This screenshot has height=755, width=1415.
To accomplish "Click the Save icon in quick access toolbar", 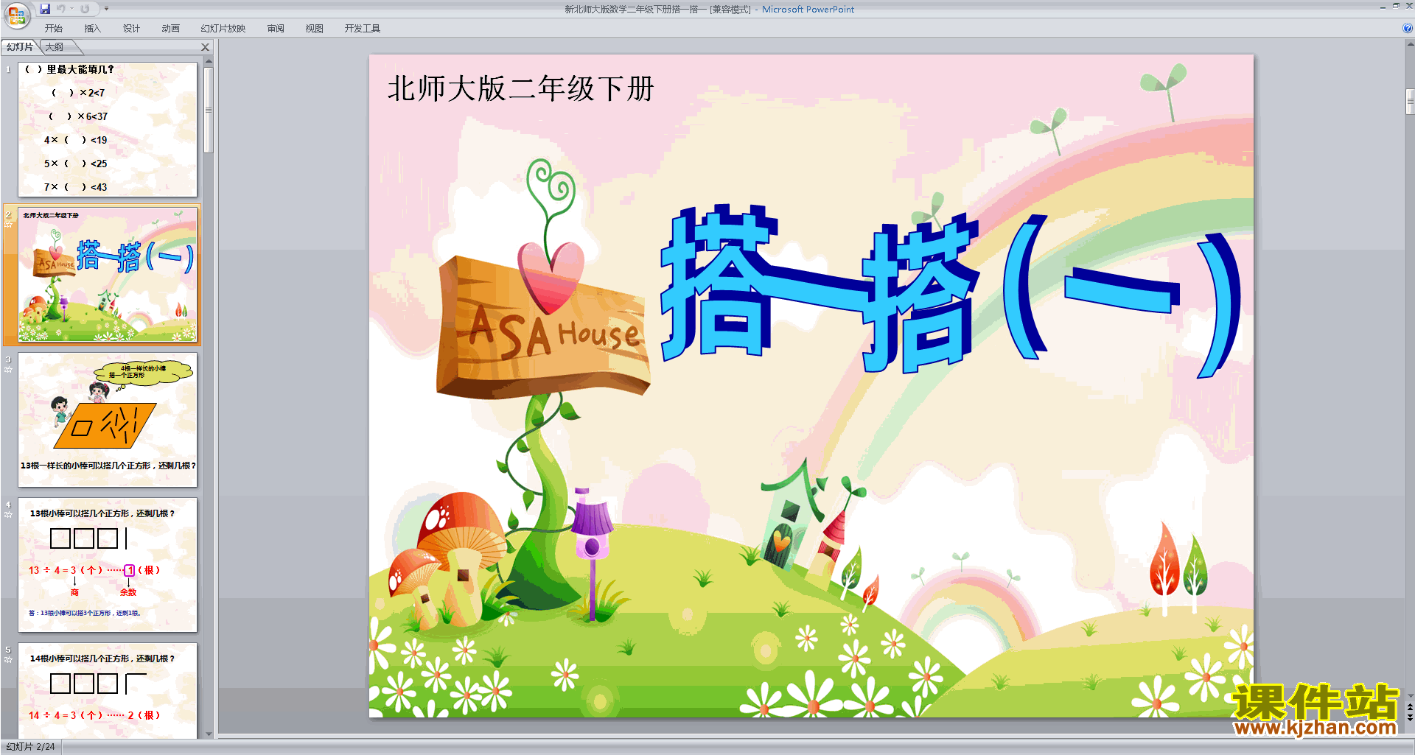I will [45, 9].
